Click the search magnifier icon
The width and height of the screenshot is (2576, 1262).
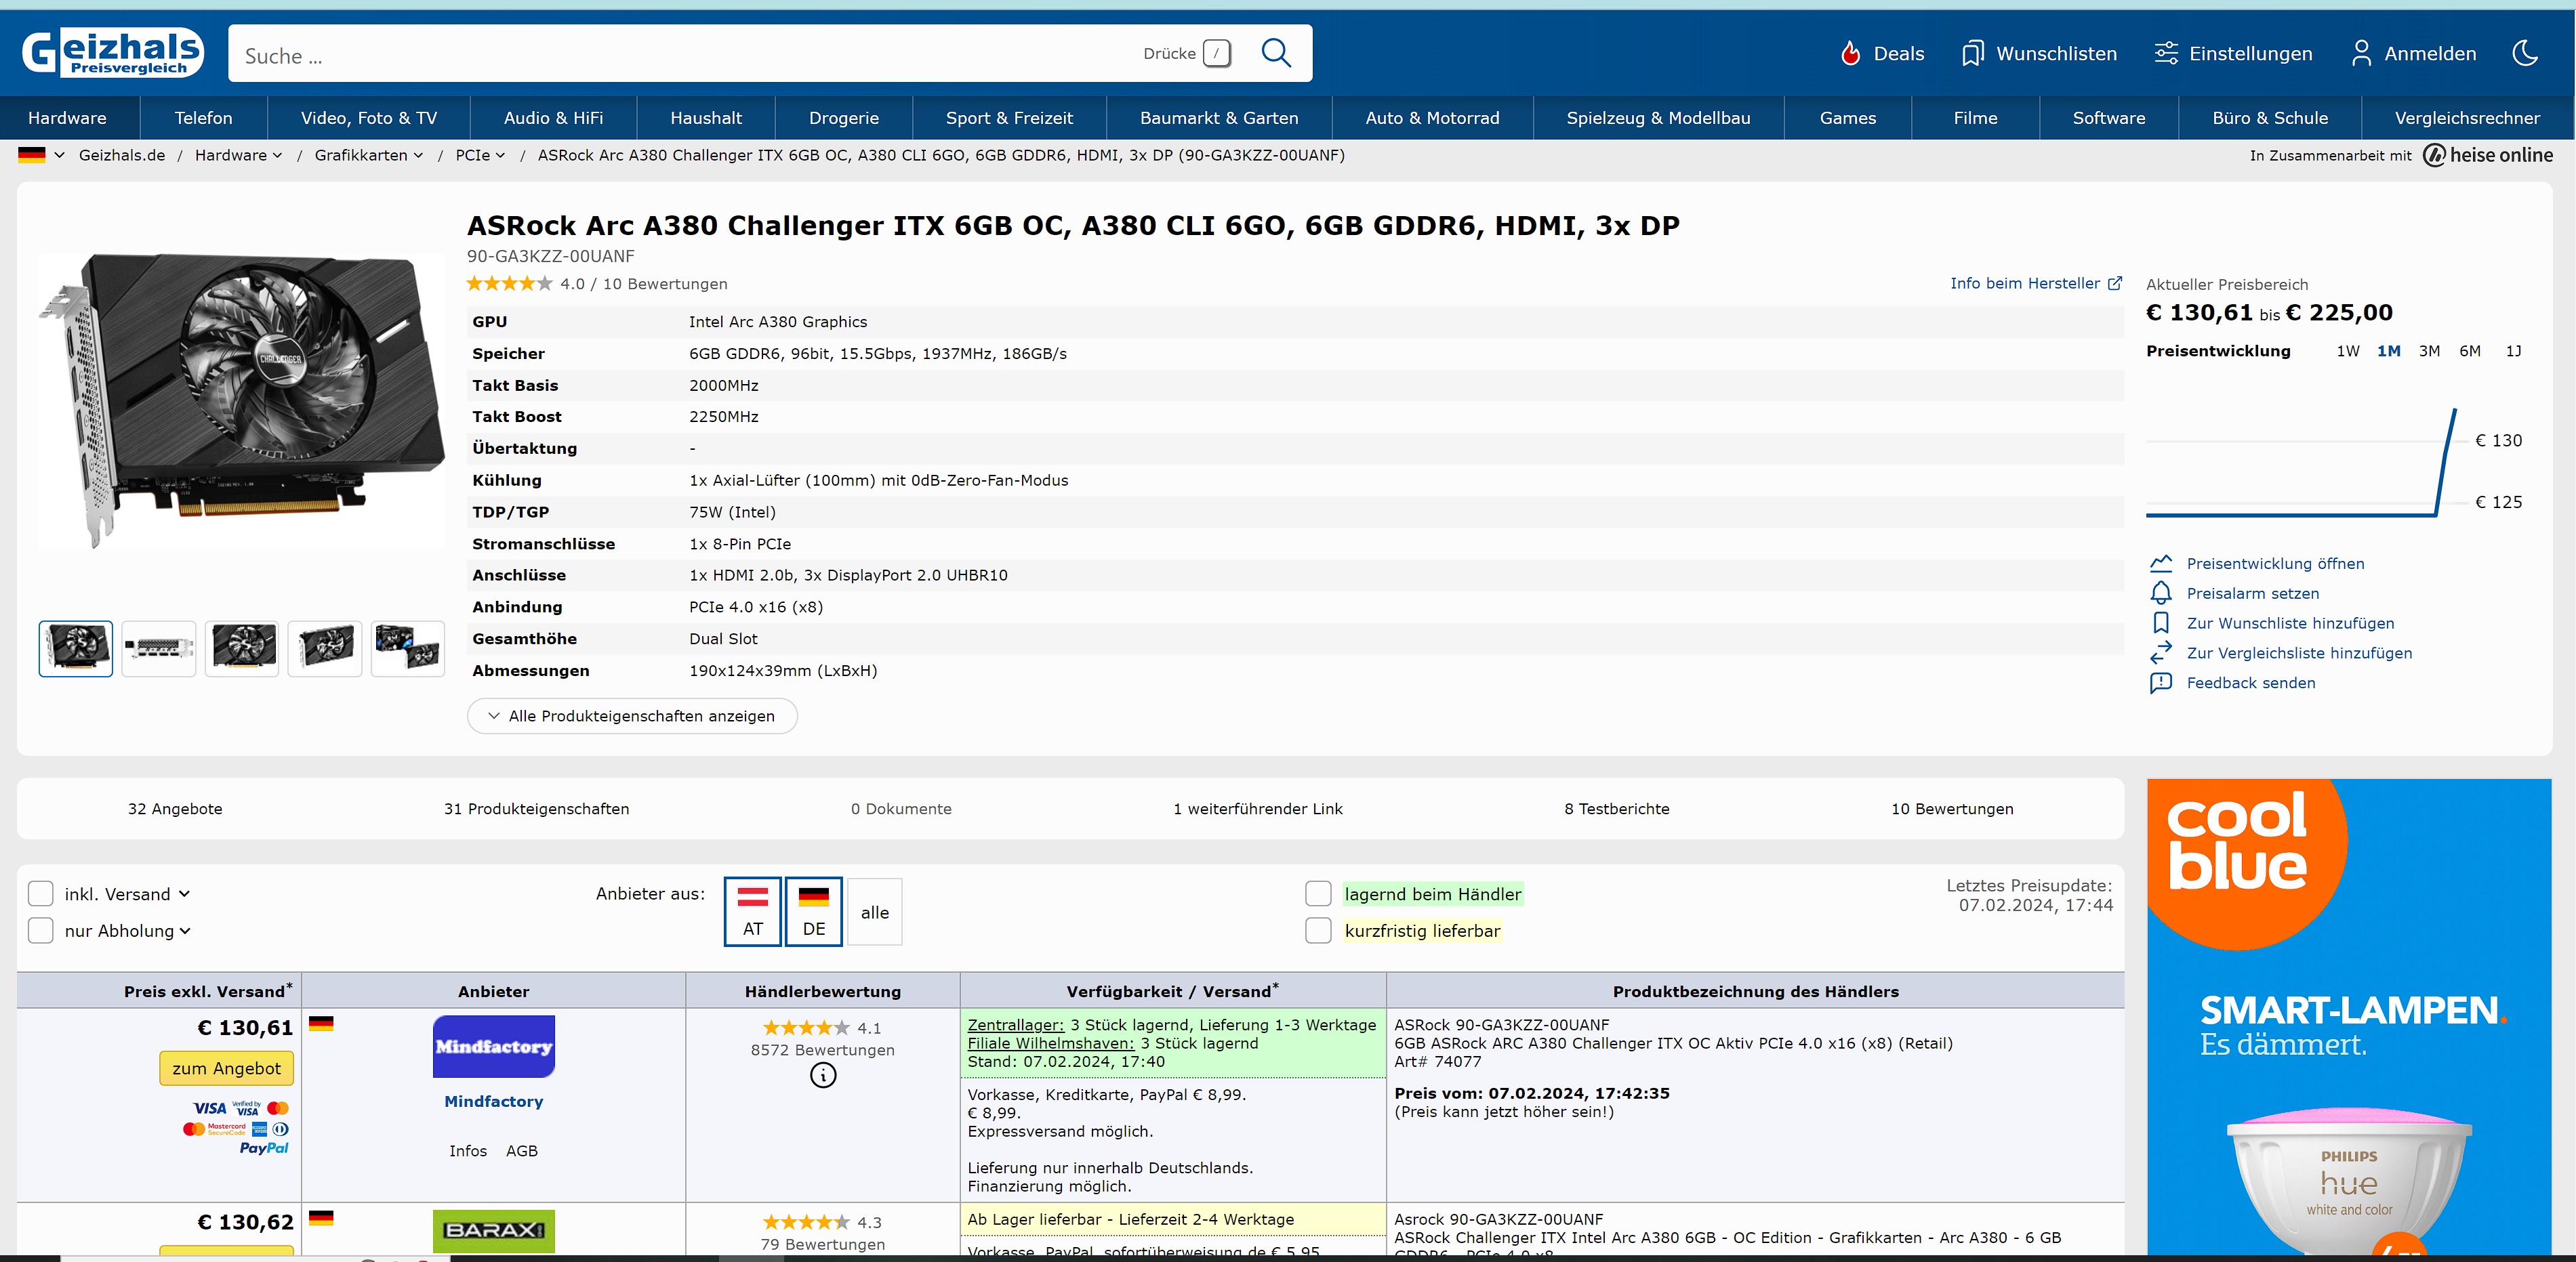(1275, 53)
